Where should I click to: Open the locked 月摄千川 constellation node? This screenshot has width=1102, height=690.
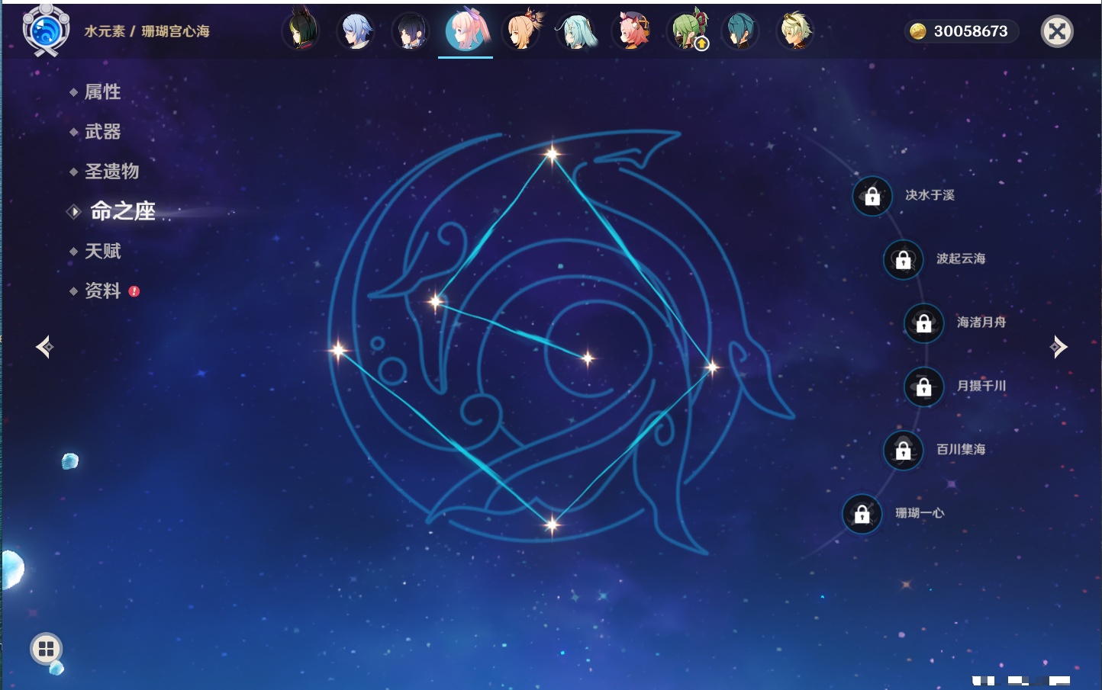(x=923, y=387)
